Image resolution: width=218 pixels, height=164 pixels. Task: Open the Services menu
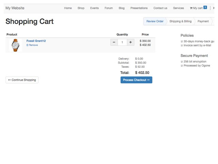178,8
